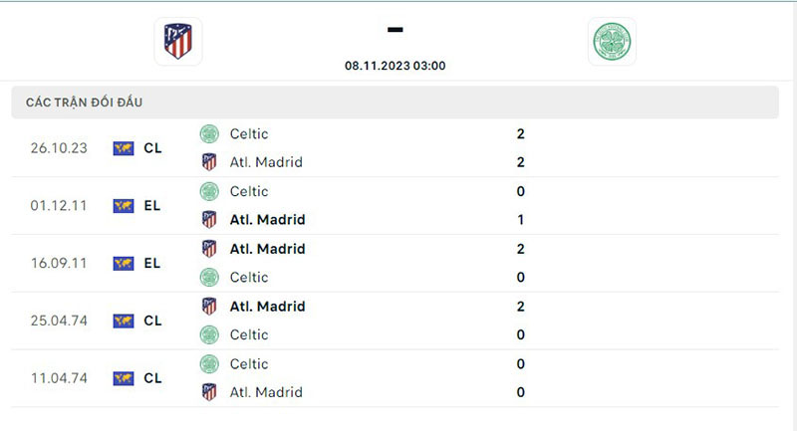Click the CL flag icon for 25.04.74
The image size is (797, 431).
[124, 321]
